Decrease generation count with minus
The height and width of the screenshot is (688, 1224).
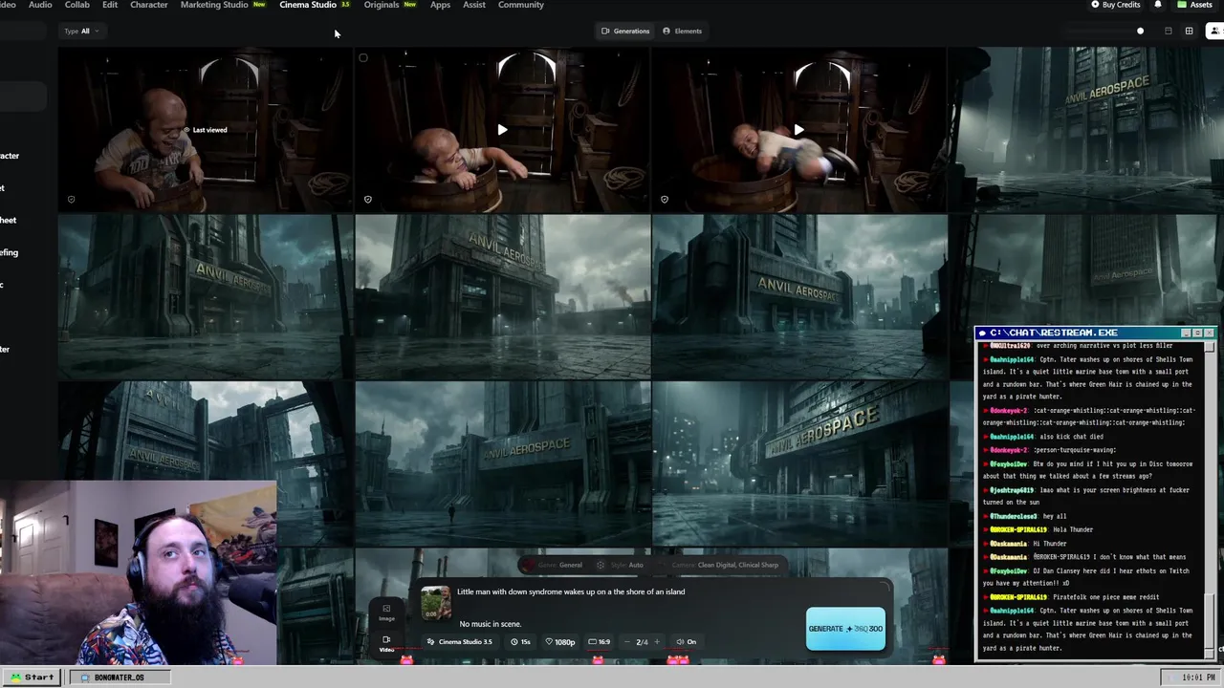point(625,642)
